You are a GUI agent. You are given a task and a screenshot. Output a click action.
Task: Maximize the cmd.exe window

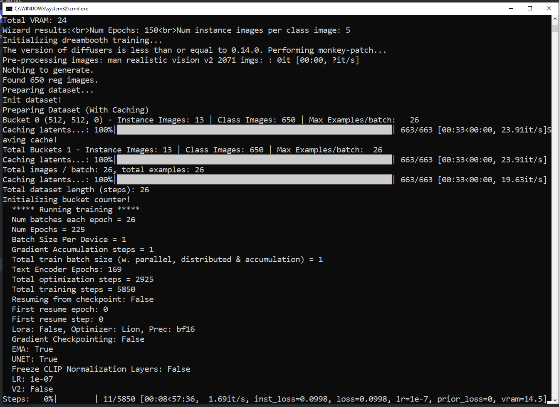pos(530,8)
